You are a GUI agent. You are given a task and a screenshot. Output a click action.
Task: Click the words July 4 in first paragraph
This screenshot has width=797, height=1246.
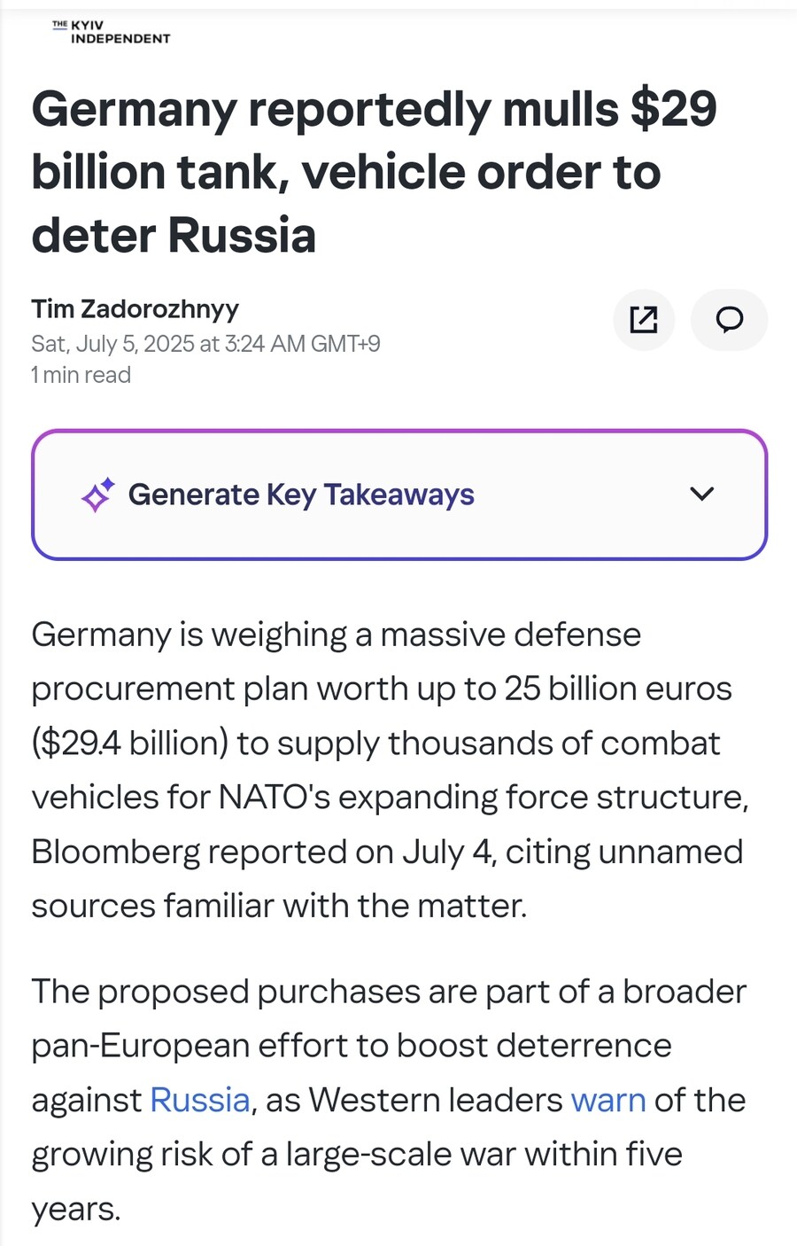pos(447,853)
